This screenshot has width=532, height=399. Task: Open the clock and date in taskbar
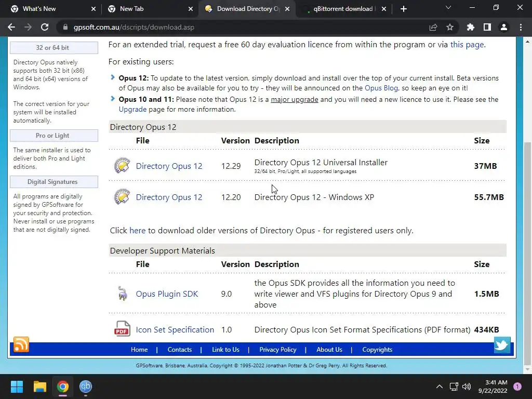pyautogui.click(x=493, y=387)
